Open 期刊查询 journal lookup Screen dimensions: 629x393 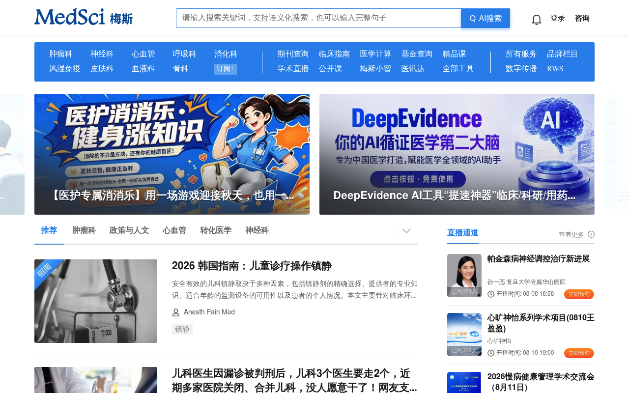coord(293,54)
